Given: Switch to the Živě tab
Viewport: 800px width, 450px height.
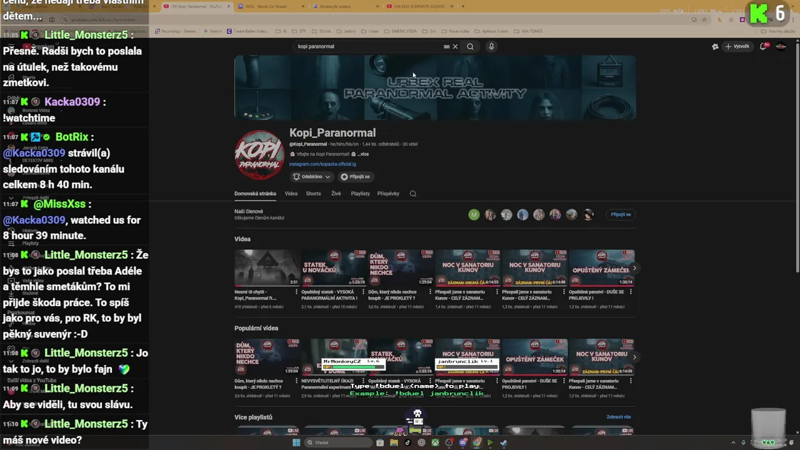Looking at the screenshot, I should [336, 194].
